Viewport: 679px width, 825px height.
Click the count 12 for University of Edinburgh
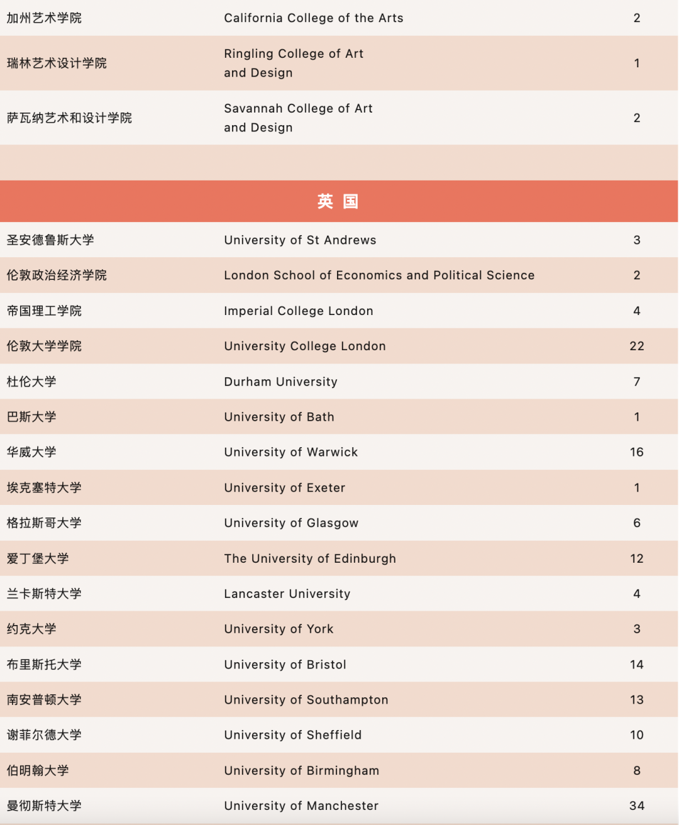pos(637,559)
